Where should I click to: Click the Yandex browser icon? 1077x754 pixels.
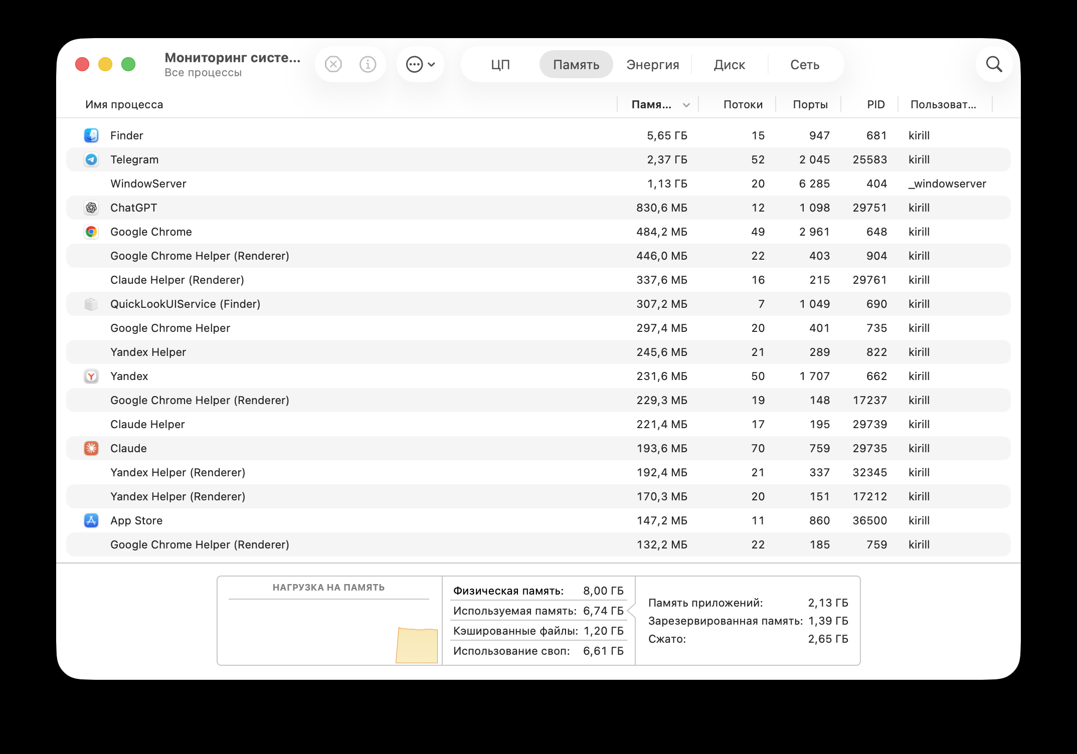91,376
